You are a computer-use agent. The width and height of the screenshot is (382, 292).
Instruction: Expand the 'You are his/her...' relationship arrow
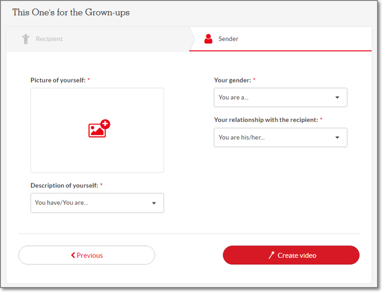(337, 137)
